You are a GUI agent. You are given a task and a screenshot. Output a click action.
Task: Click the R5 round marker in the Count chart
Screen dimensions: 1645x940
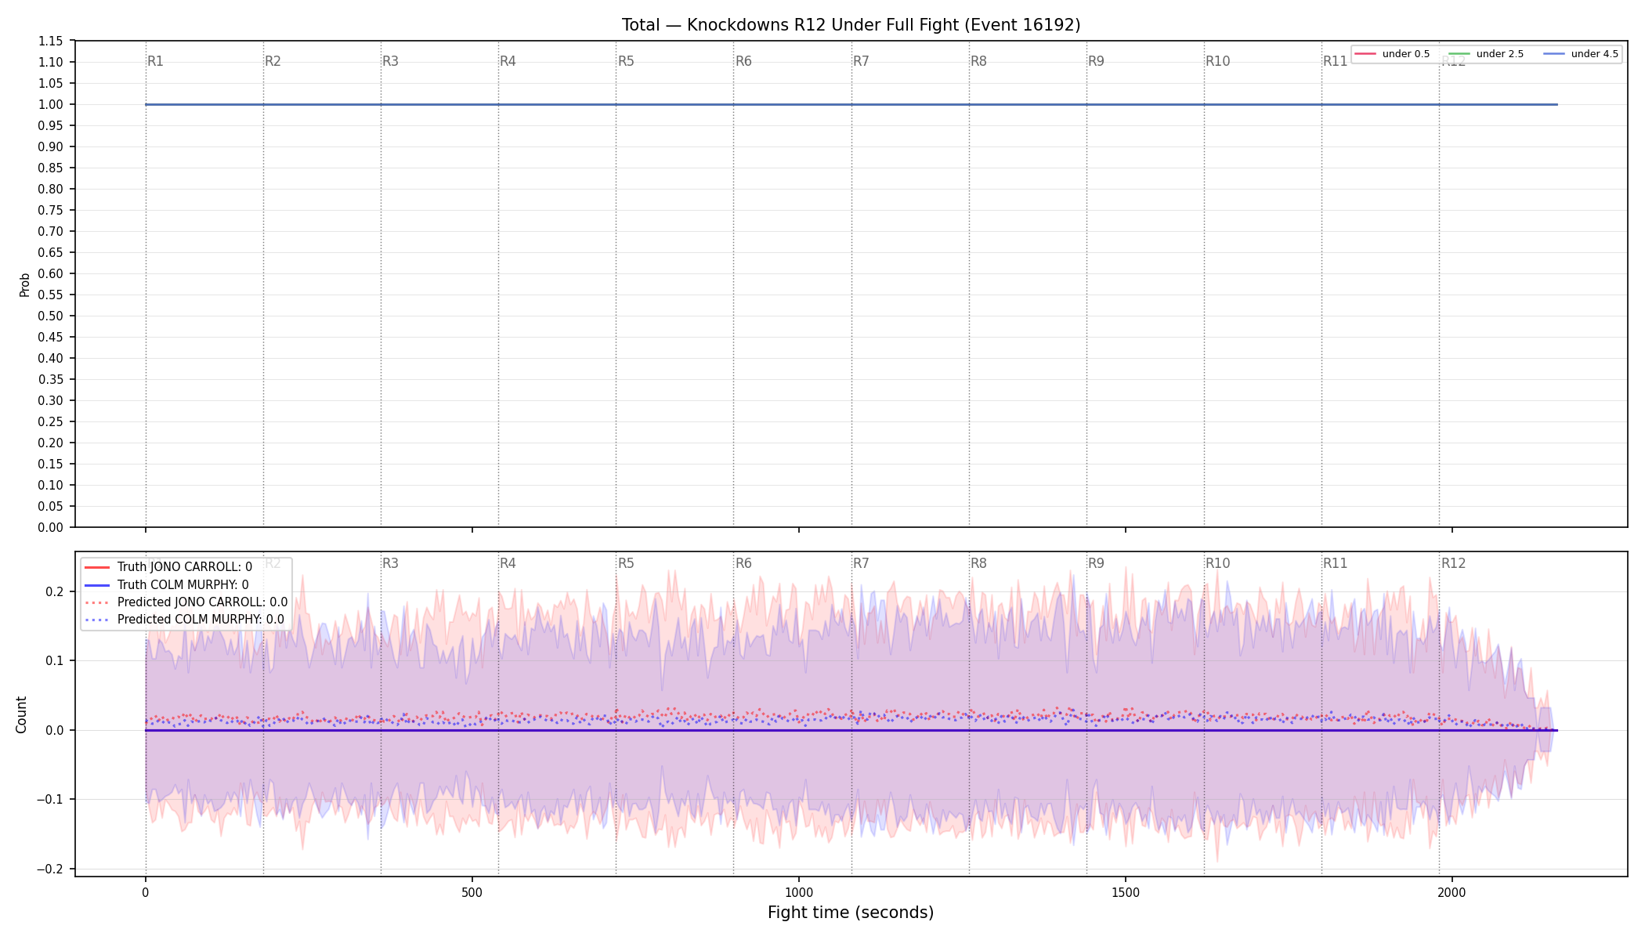[626, 563]
